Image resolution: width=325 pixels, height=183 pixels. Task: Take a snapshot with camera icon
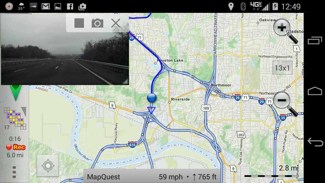tap(97, 23)
